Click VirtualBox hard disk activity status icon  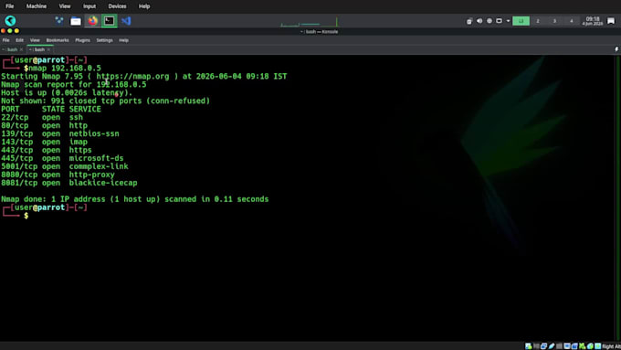click(x=529, y=346)
